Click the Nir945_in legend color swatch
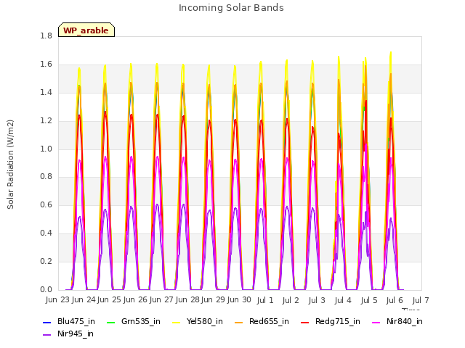 [47, 335]
